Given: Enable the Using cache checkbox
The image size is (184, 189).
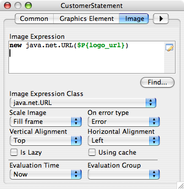Looking at the screenshot, I should pos(92,152).
